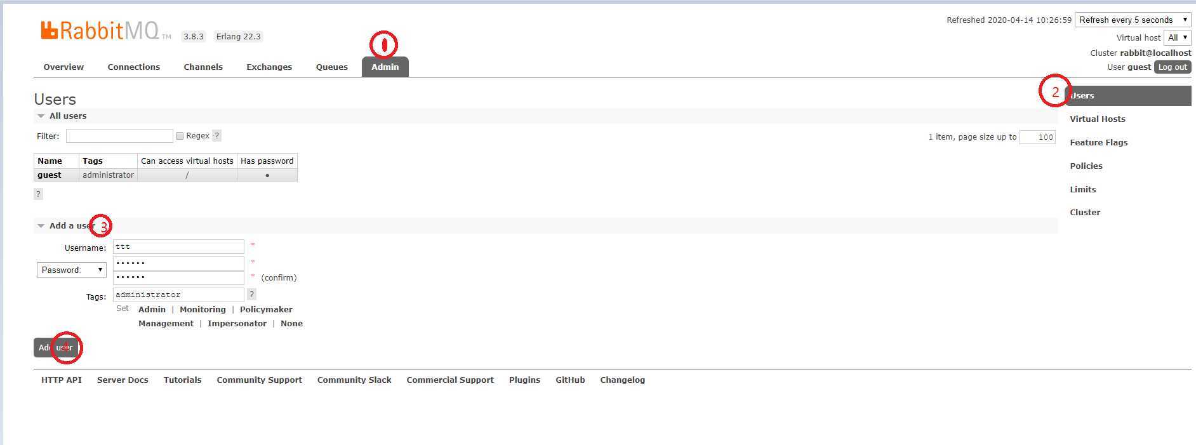Open help icon below users table
Image resolution: width=1196 pixels, height=445 pixels.
click(38, 194)
